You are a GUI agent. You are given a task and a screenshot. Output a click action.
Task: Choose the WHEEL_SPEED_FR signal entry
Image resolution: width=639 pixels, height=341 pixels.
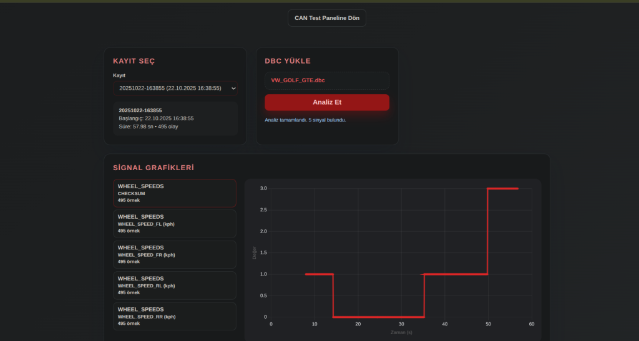click(x=175, y=254)
